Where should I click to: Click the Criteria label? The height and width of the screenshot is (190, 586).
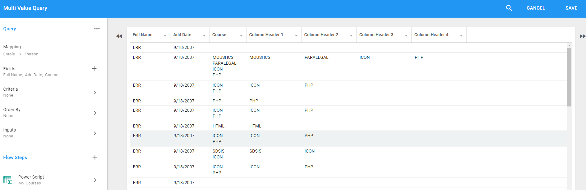pos(11,89)
